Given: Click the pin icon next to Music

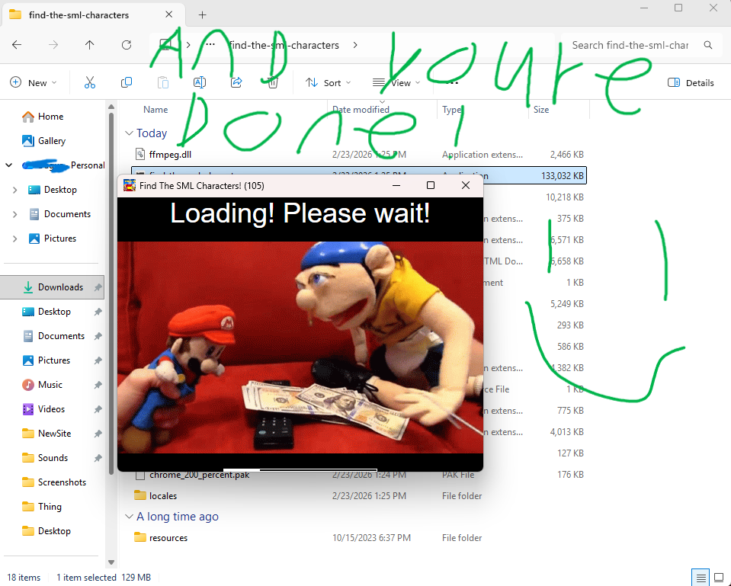Looking at the screenshot, I should coord(98,385).
